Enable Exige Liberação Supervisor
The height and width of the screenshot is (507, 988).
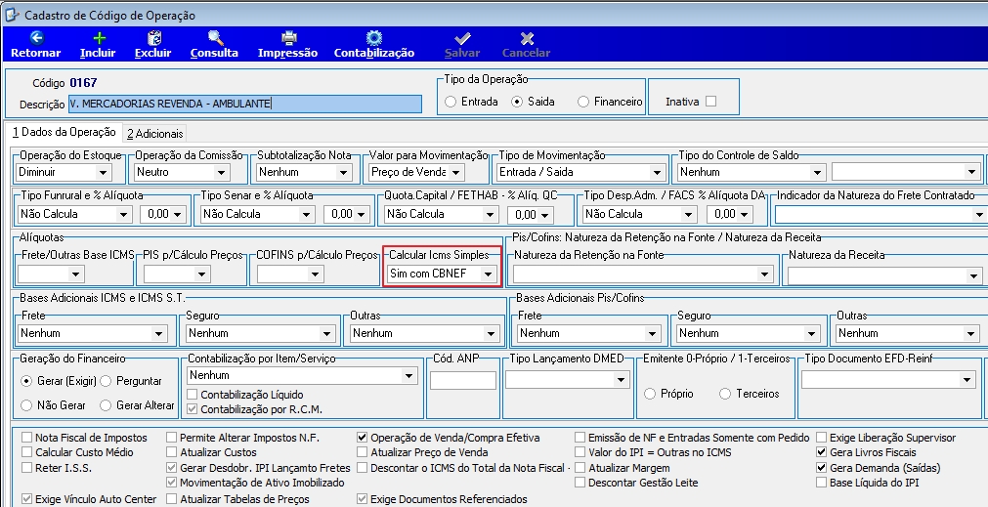[x=821, y=438]
